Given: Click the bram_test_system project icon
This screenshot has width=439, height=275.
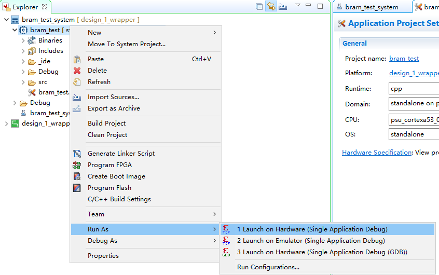Looking at the screenshot, I should (x=15, y=20).
